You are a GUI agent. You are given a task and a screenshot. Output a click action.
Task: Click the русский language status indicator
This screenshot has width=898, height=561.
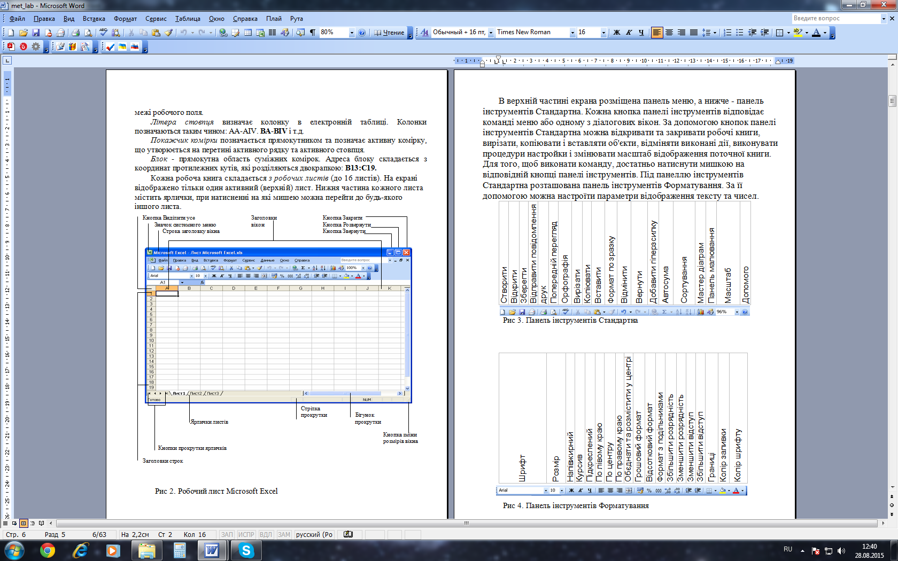pos(314,534)
